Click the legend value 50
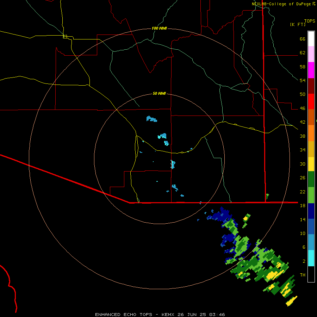Image resolution: width=317 pixels, height=317 pixels. [303, 94]
